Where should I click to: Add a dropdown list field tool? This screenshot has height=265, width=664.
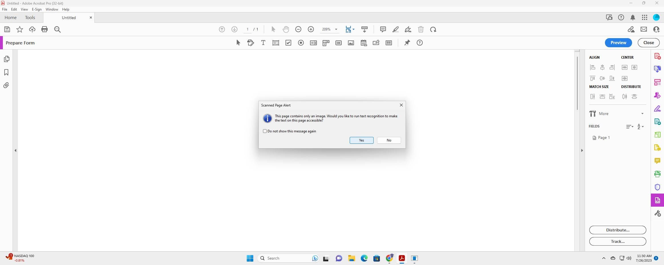click(x=326, y=43)
